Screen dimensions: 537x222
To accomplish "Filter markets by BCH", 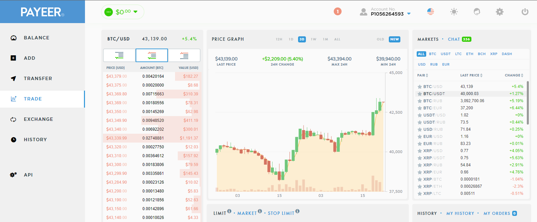I will point(482,54).
